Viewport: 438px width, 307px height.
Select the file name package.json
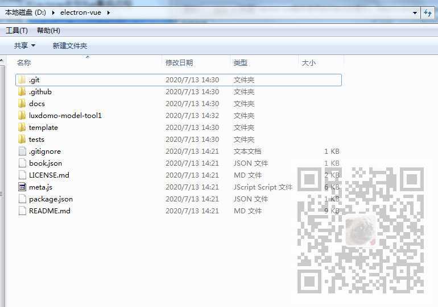tap(51, 199)
